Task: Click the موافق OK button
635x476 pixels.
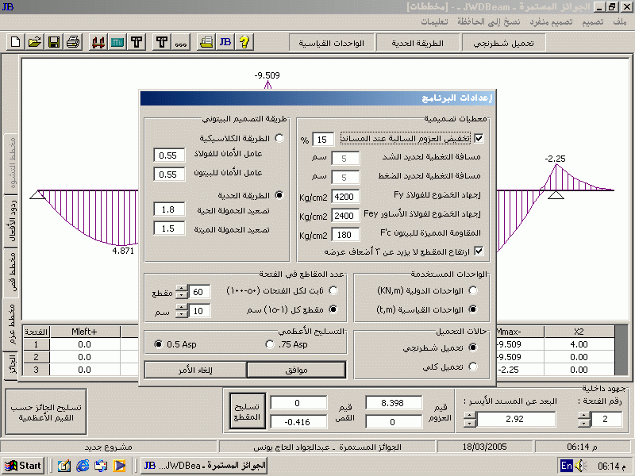Action: pos(295,370)
